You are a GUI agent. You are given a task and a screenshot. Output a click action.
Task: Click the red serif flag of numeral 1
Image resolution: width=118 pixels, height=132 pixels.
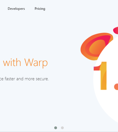coord(96,69)
